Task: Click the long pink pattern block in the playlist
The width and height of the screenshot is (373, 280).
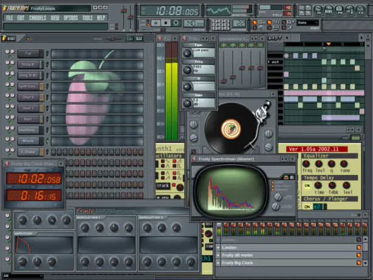Action: [324, 93]
